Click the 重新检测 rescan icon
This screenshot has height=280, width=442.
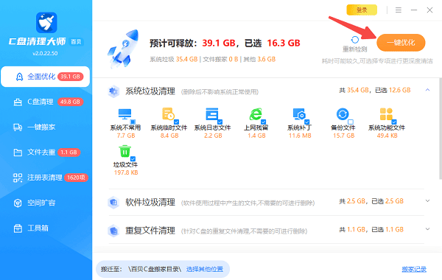[355, 40]
